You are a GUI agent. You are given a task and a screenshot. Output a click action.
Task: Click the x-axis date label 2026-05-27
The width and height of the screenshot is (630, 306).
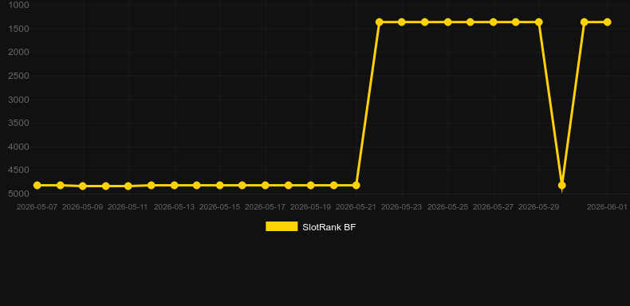(493, 207)
